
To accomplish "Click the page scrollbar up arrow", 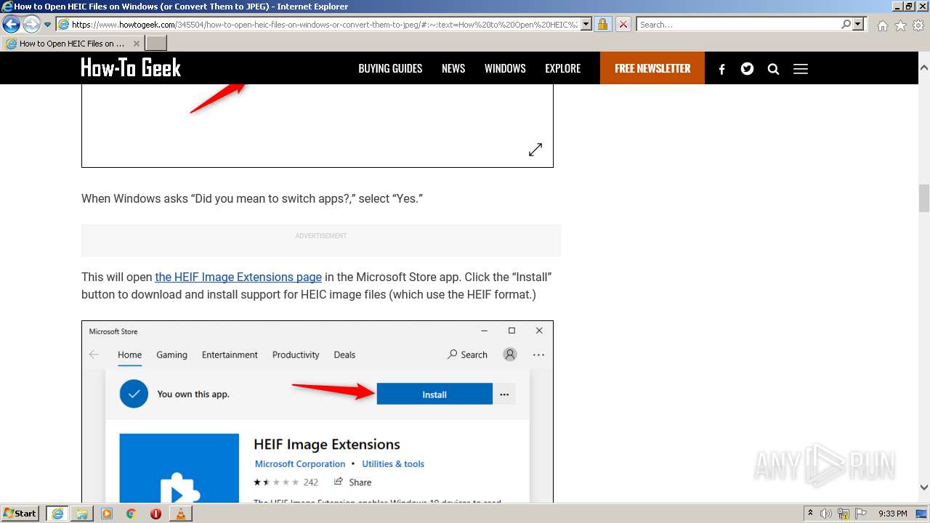I will coord(924,68).
